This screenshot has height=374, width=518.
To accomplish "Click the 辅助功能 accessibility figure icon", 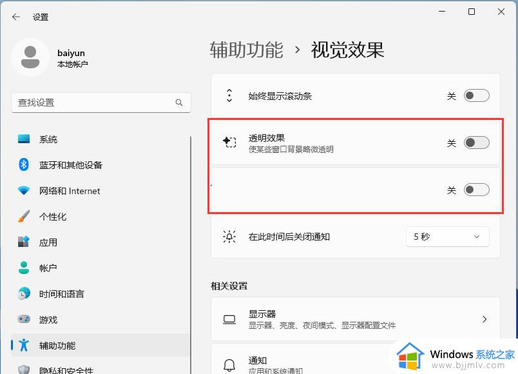I will 24,345.
